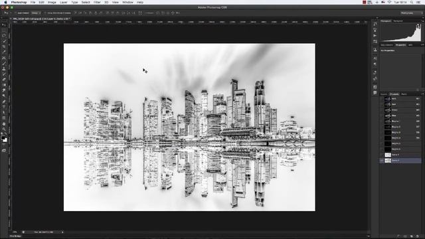Open the Apple menu

(x=5, y=2)
